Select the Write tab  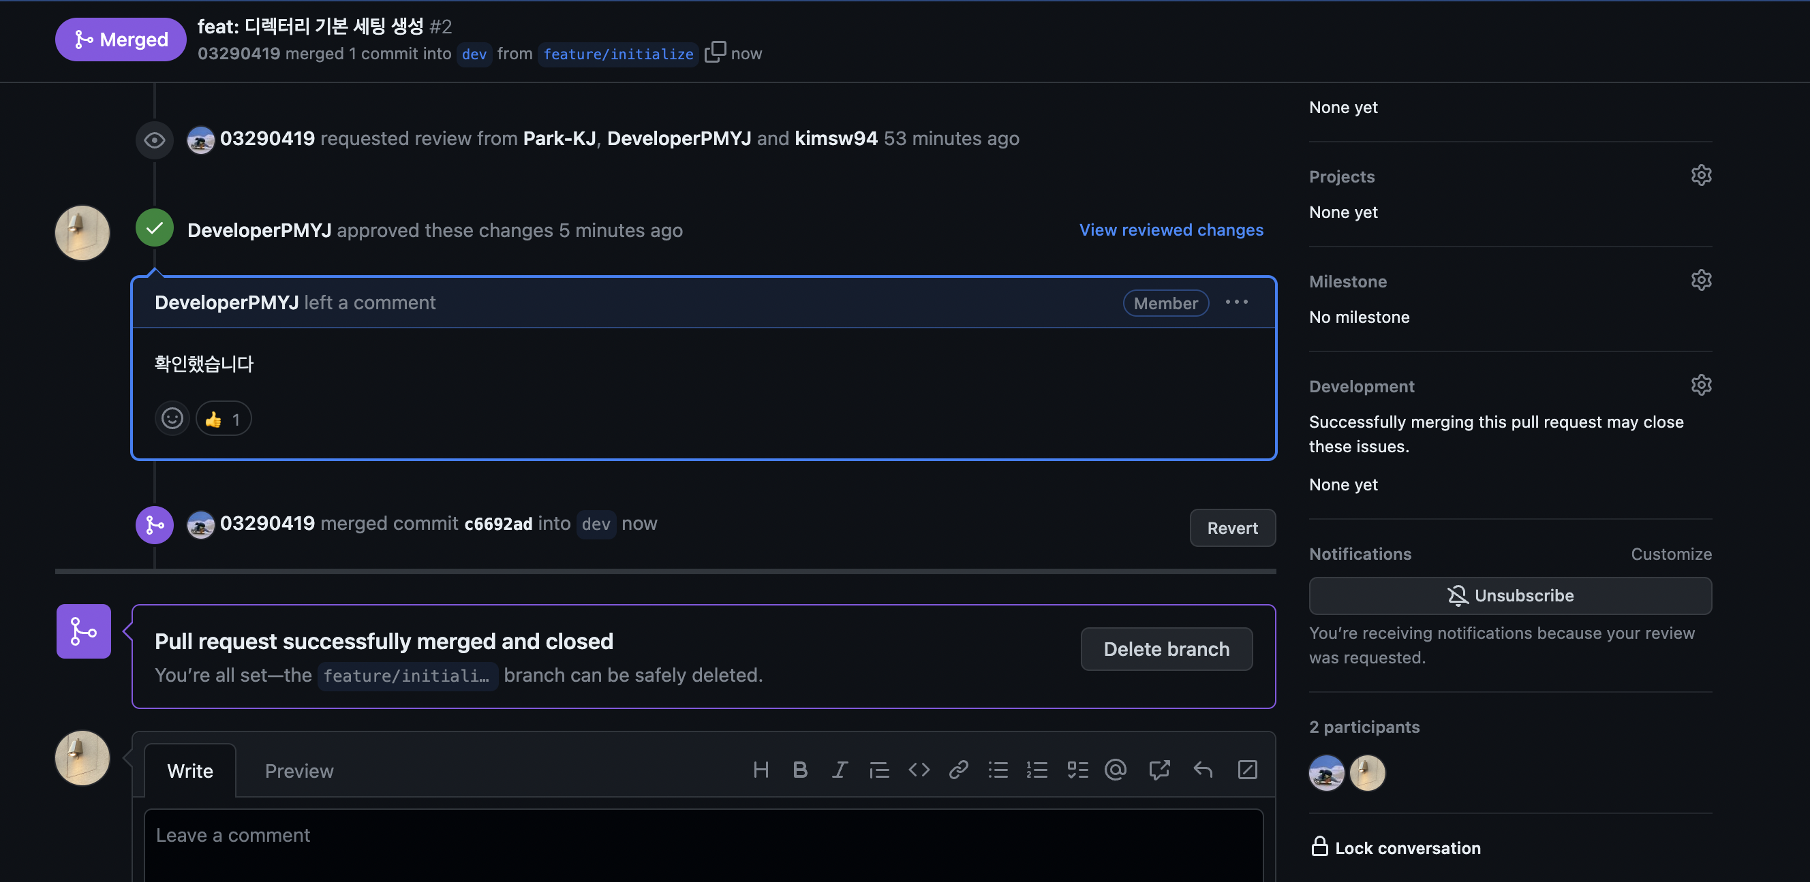(189, 771)
